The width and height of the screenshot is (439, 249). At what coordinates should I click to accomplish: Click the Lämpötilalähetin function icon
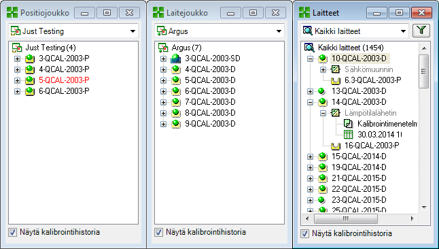tap(336, 113)
